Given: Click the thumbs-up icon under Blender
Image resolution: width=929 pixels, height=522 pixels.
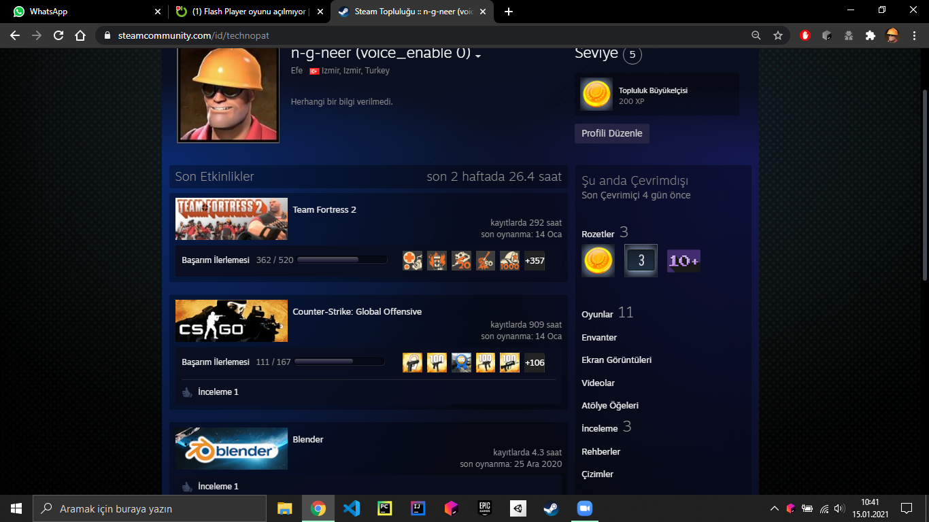Looking at the screenshot, I should tap(187, 487).
